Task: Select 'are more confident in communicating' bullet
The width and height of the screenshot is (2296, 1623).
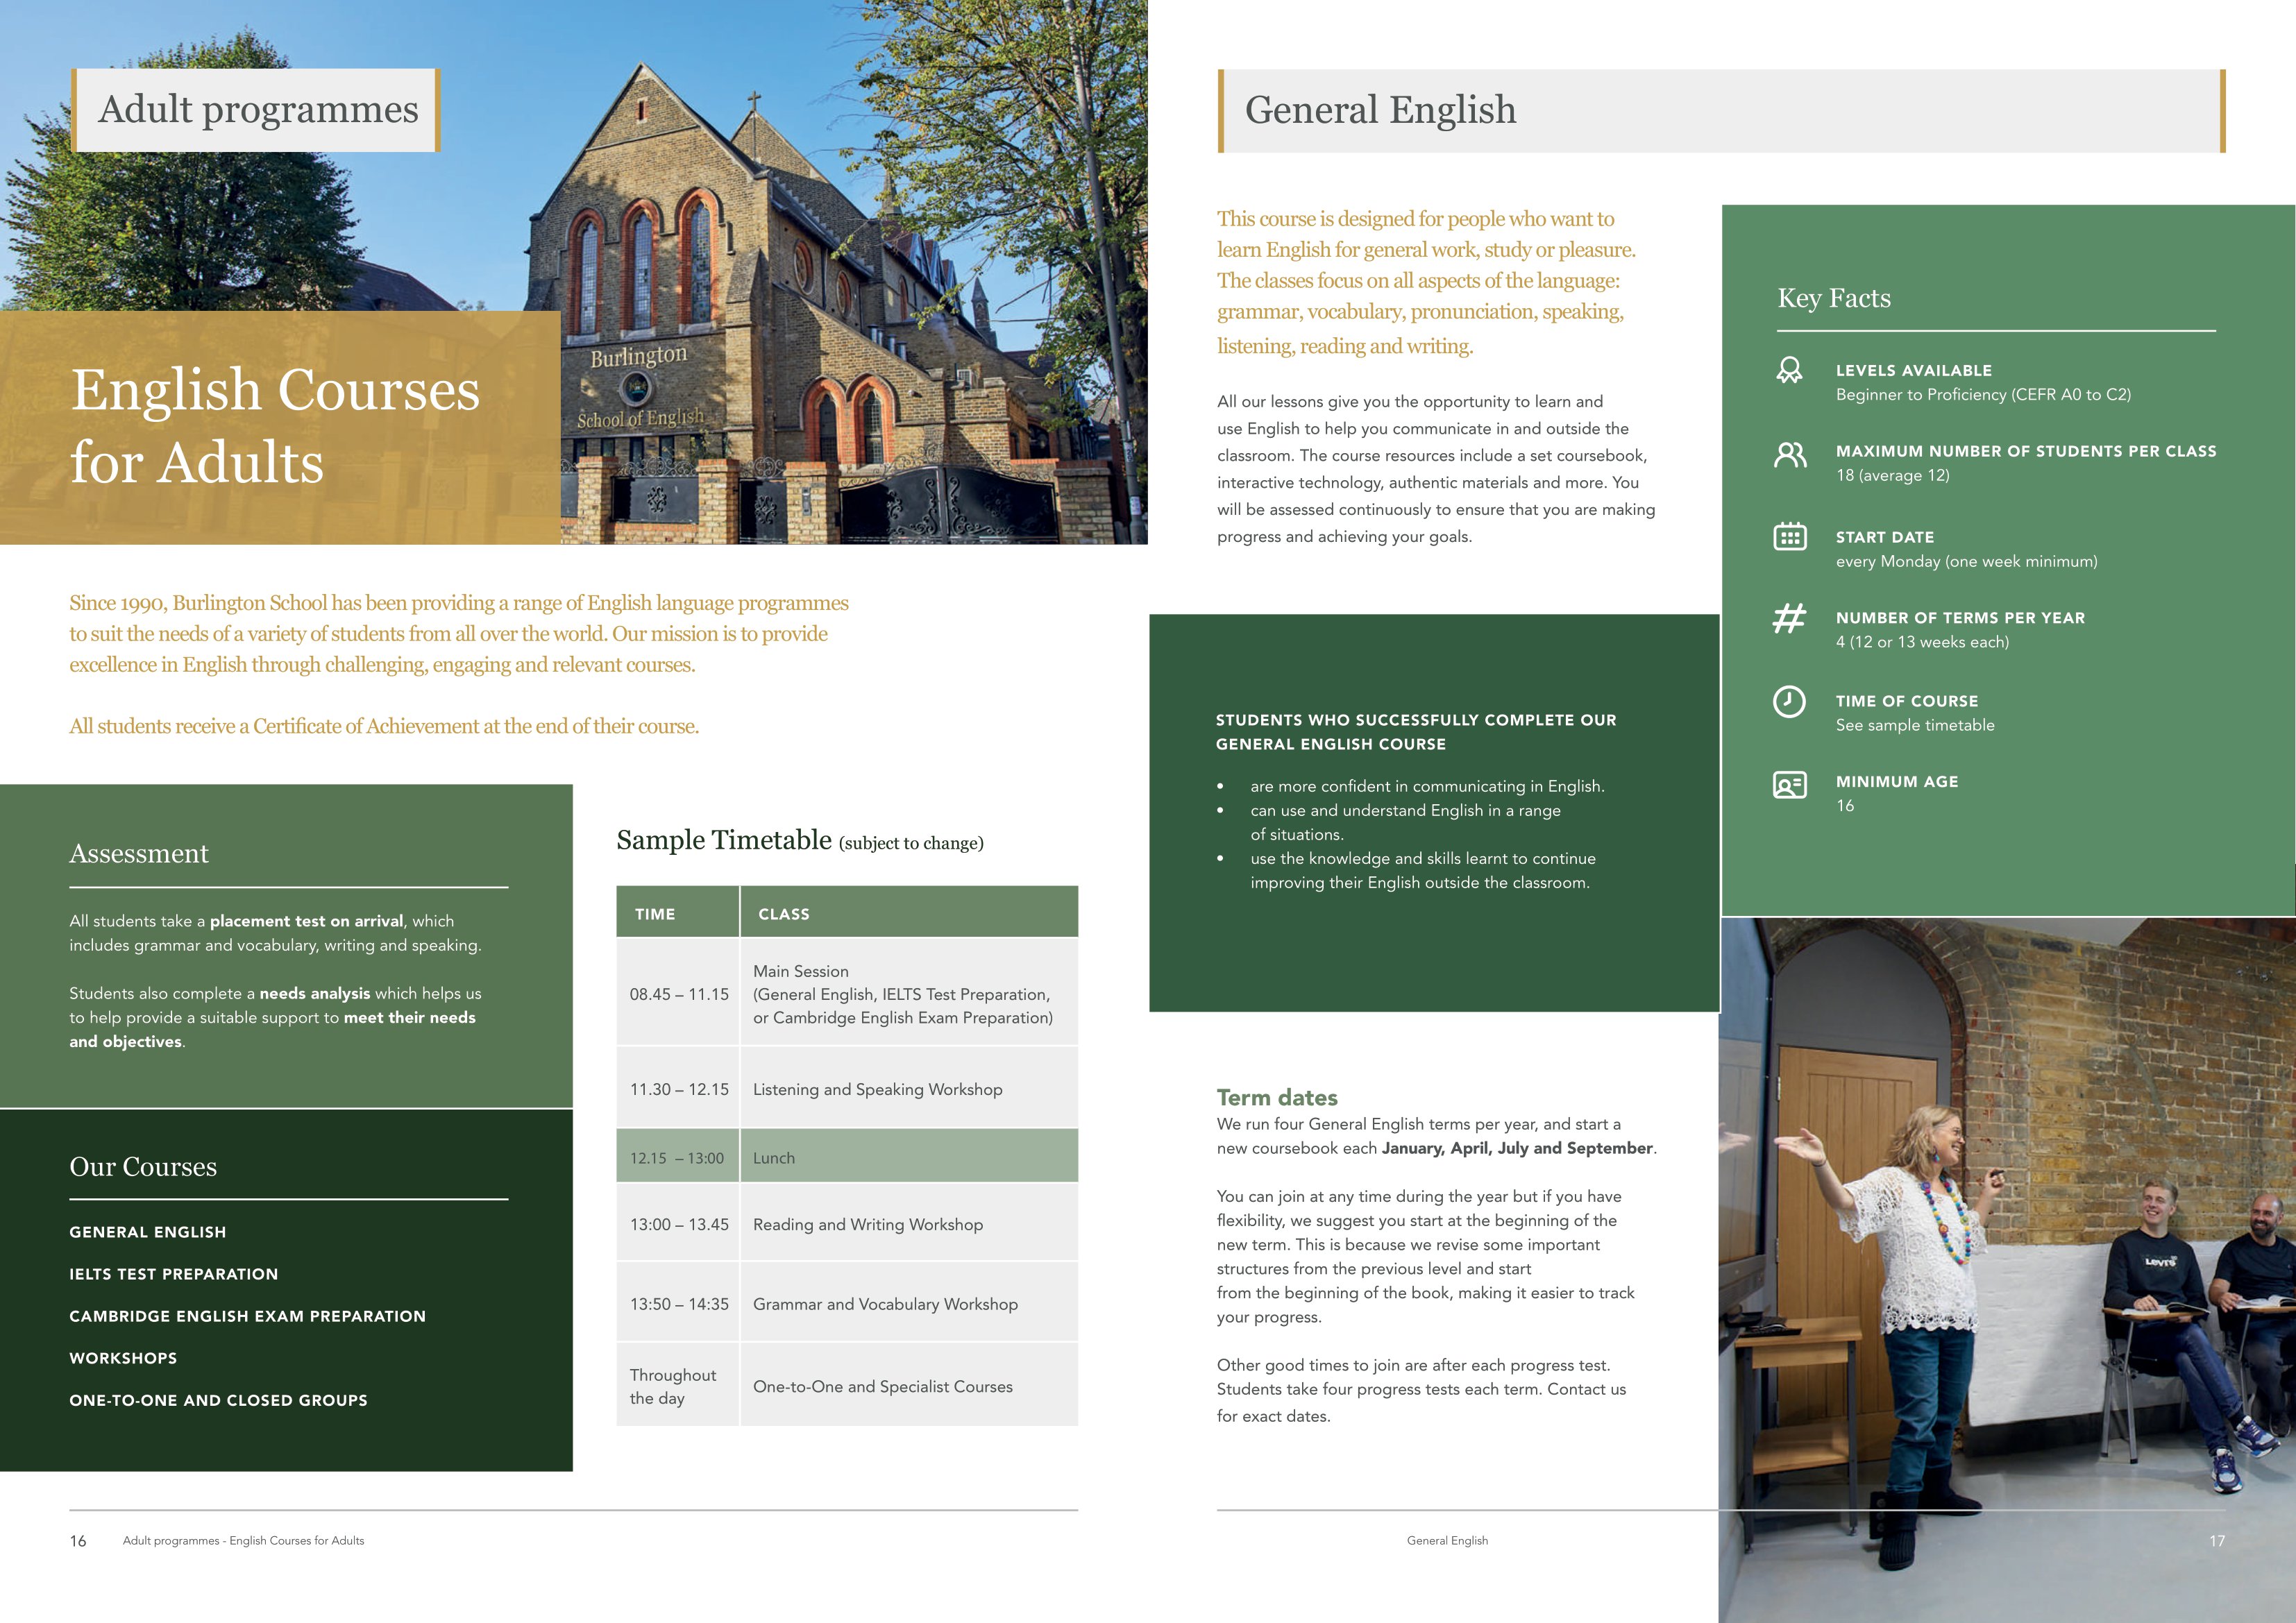Action: pos(1427,786)
